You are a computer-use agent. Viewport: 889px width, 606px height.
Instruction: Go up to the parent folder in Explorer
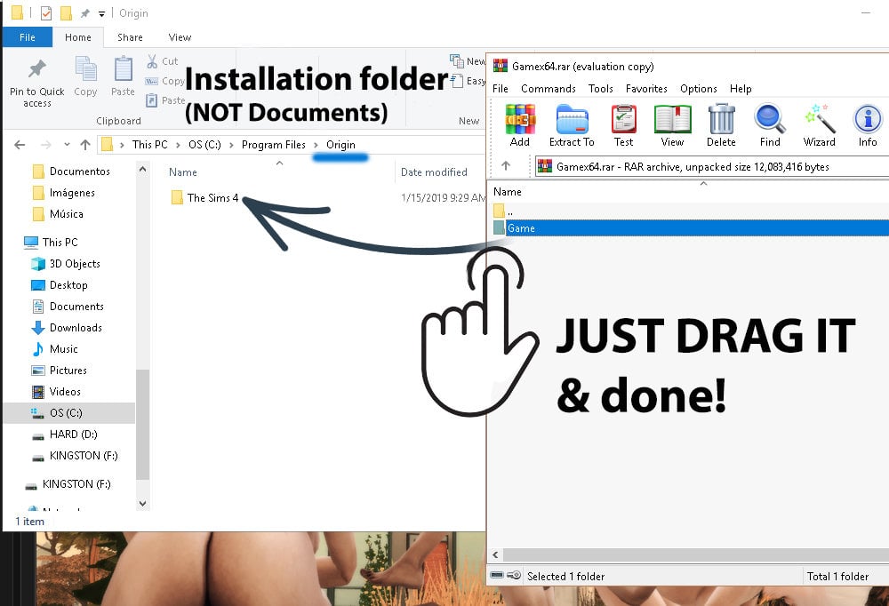point(85,145)
